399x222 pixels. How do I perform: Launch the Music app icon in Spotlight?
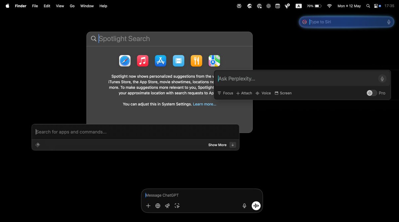click(x=143, y=61)
